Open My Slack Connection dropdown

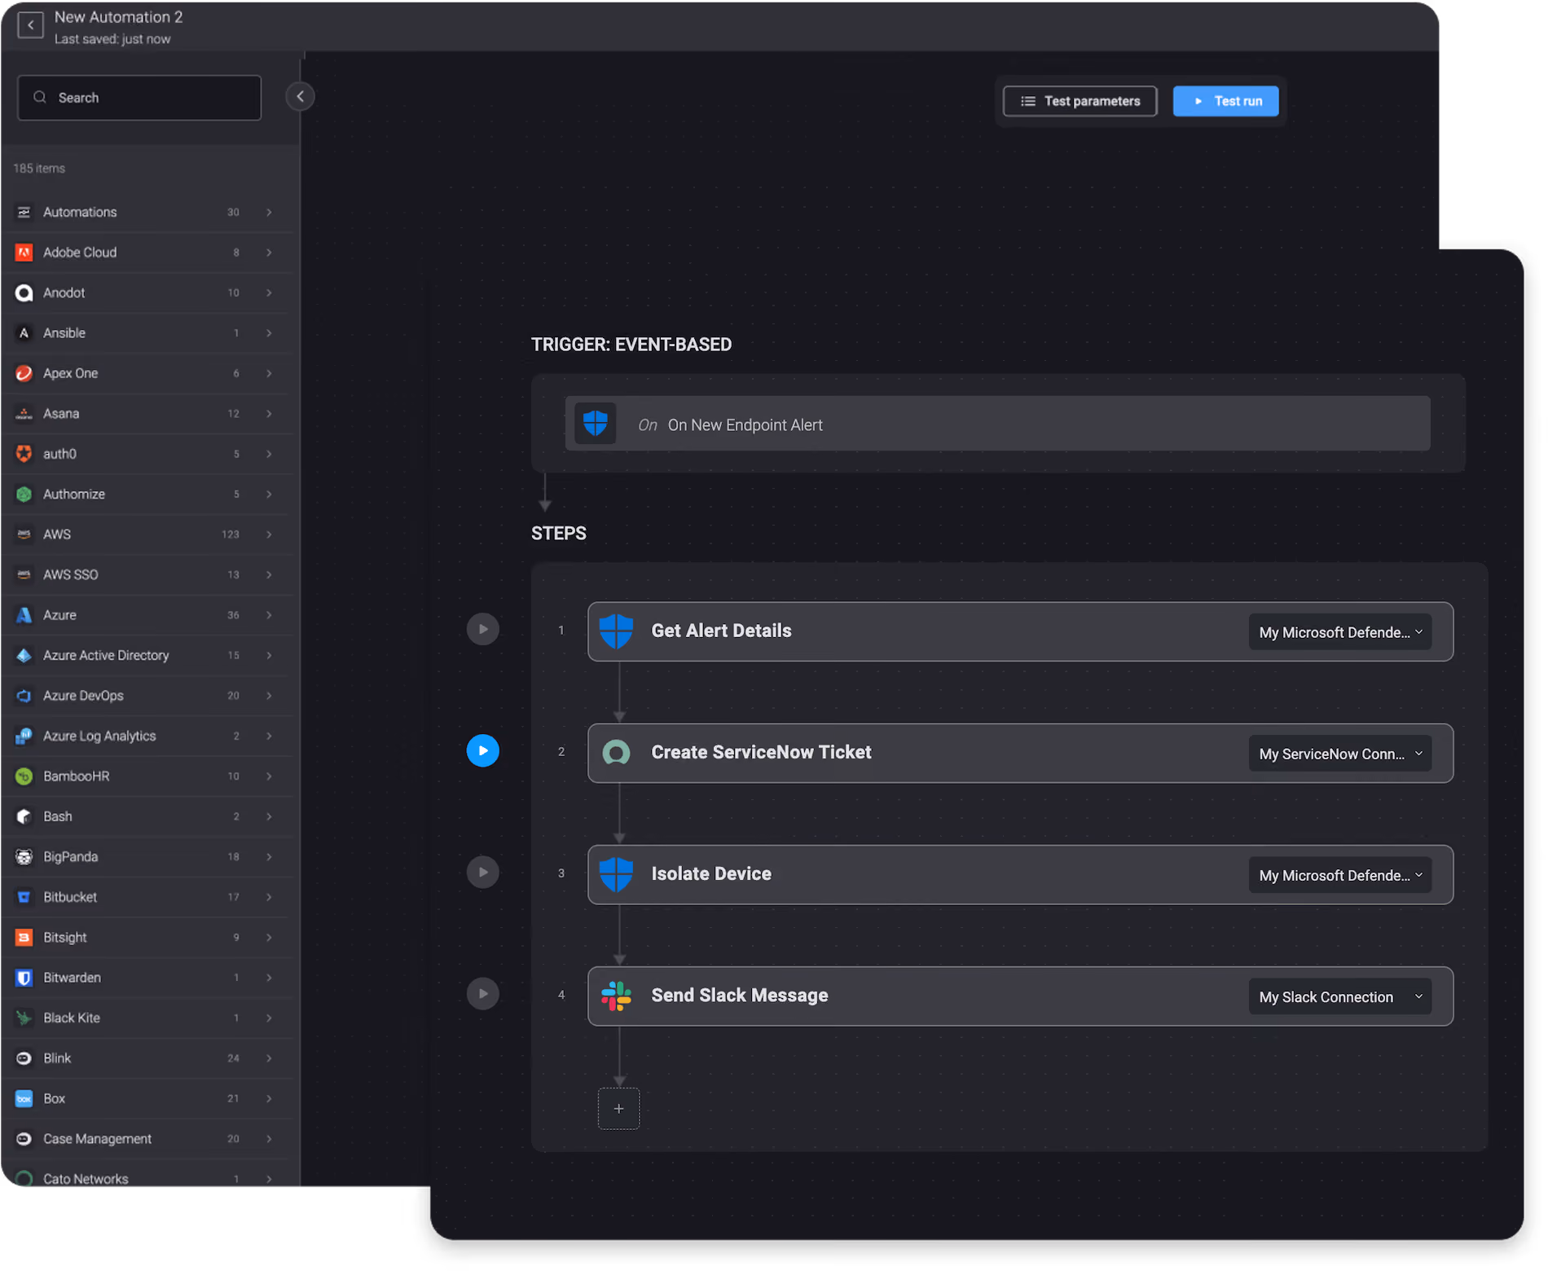1340,996
